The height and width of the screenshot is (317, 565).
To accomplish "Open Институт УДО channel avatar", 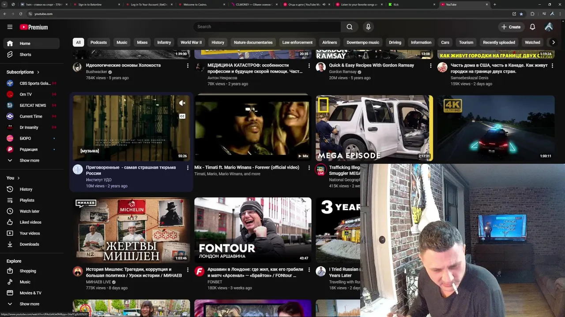I will (x=78, y=170).
